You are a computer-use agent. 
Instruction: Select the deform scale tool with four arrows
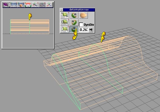[x=65, y=29]
